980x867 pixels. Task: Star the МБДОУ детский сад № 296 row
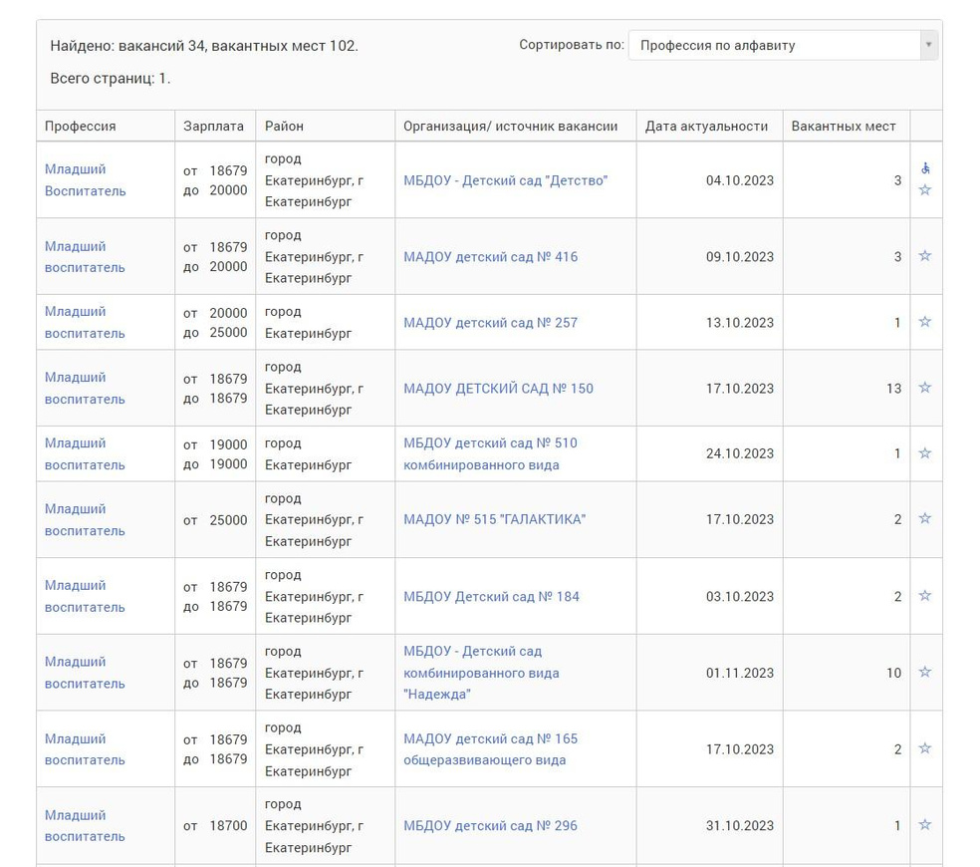click(925, 825)
